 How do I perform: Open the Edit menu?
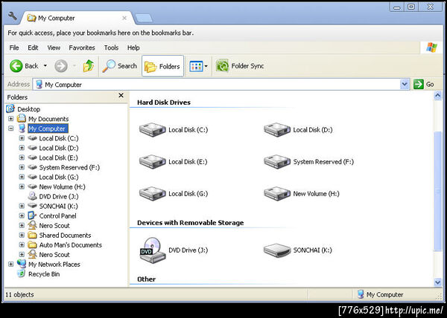coord(33,48)
